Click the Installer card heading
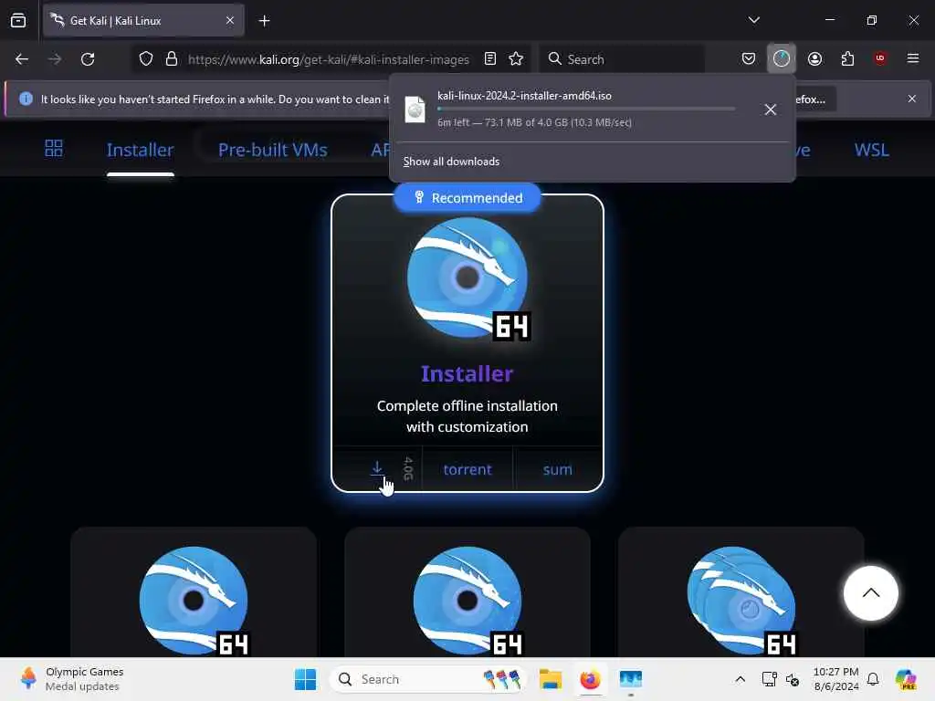Screen dimensions: 935x701 pos(467,373)
